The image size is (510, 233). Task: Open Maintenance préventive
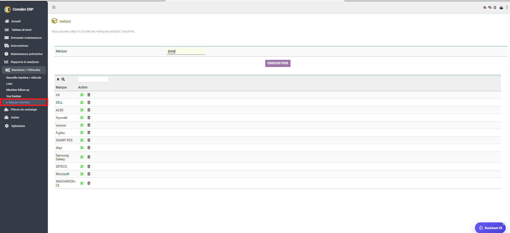point(27,54)
